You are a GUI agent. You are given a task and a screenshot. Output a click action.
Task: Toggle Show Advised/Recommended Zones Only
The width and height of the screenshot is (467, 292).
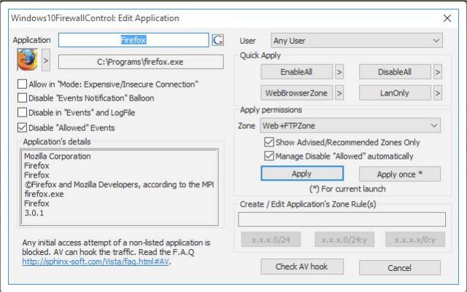(x=268, y=143)
